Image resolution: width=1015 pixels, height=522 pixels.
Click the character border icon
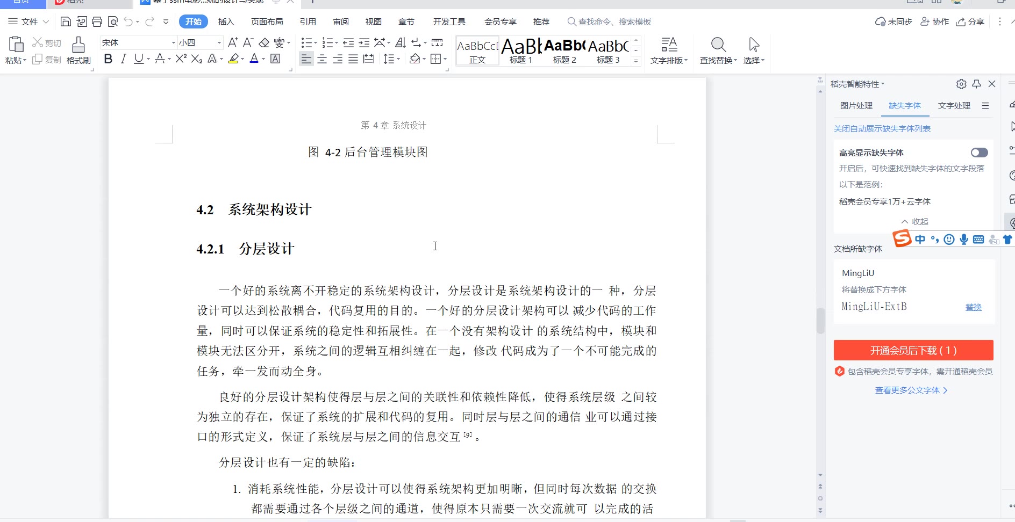(x=275, y=59)
